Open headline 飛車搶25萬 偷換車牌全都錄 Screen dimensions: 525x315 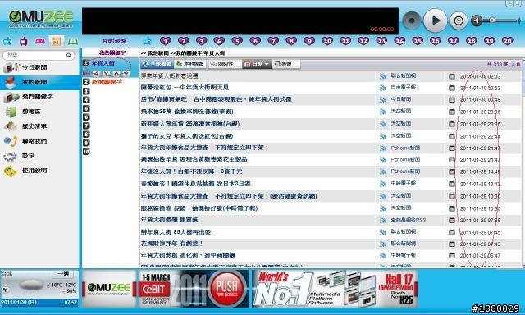(x=187, y=112)
